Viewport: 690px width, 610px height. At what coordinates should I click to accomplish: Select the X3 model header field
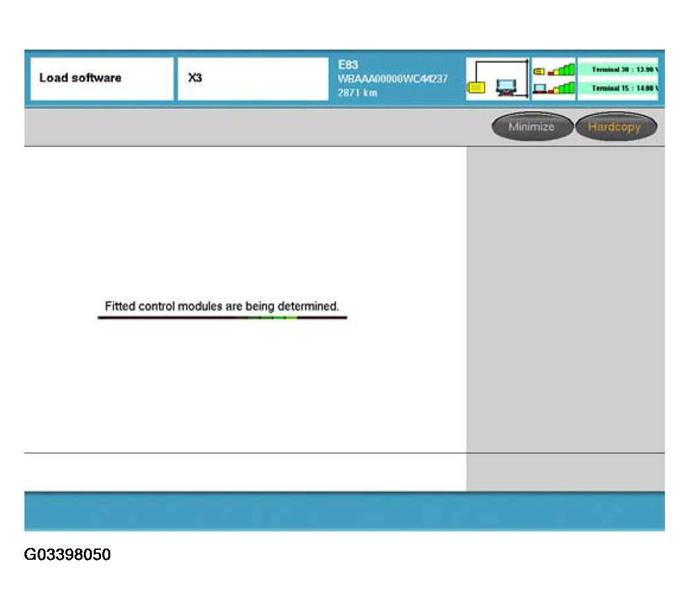click(x=252, y=79)
